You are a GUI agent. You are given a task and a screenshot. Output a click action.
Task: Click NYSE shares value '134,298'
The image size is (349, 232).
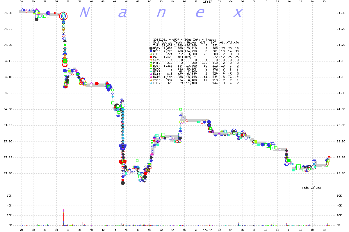tap(191, 51)
